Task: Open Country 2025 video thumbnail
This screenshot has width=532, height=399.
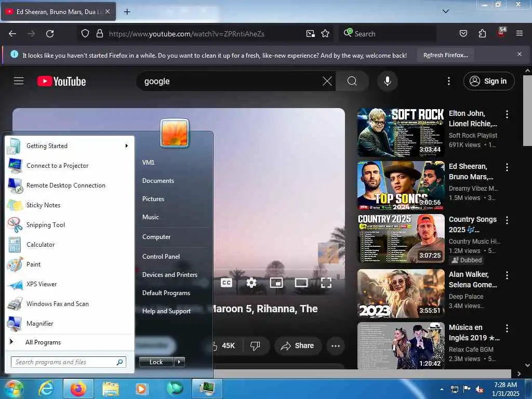Action: 401,238
